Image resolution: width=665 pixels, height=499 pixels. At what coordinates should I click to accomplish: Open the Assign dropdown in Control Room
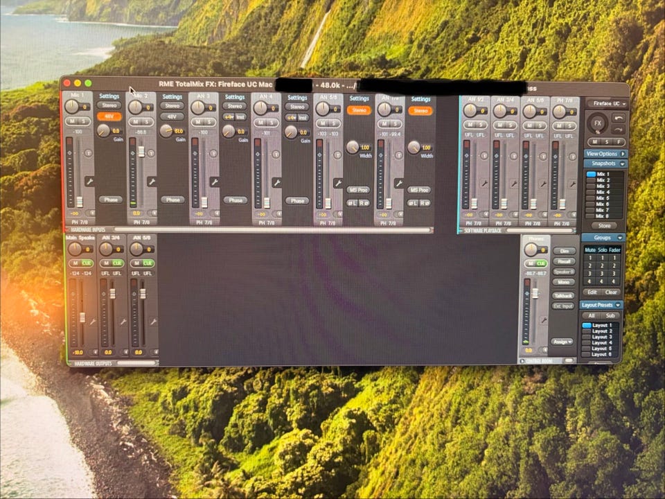pos(562,342)
